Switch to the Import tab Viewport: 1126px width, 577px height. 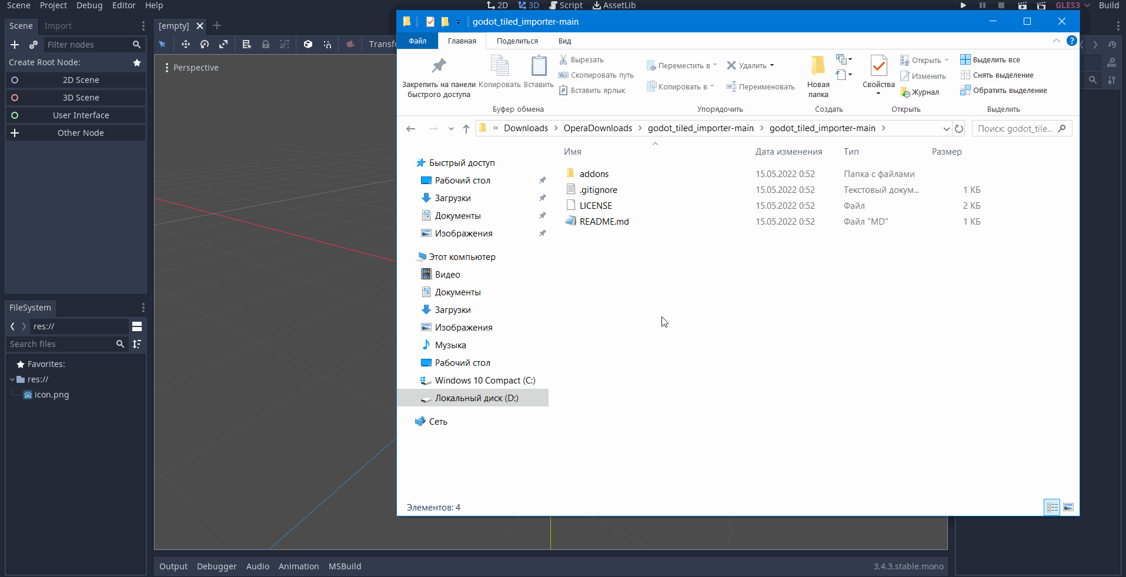[58, 26]
